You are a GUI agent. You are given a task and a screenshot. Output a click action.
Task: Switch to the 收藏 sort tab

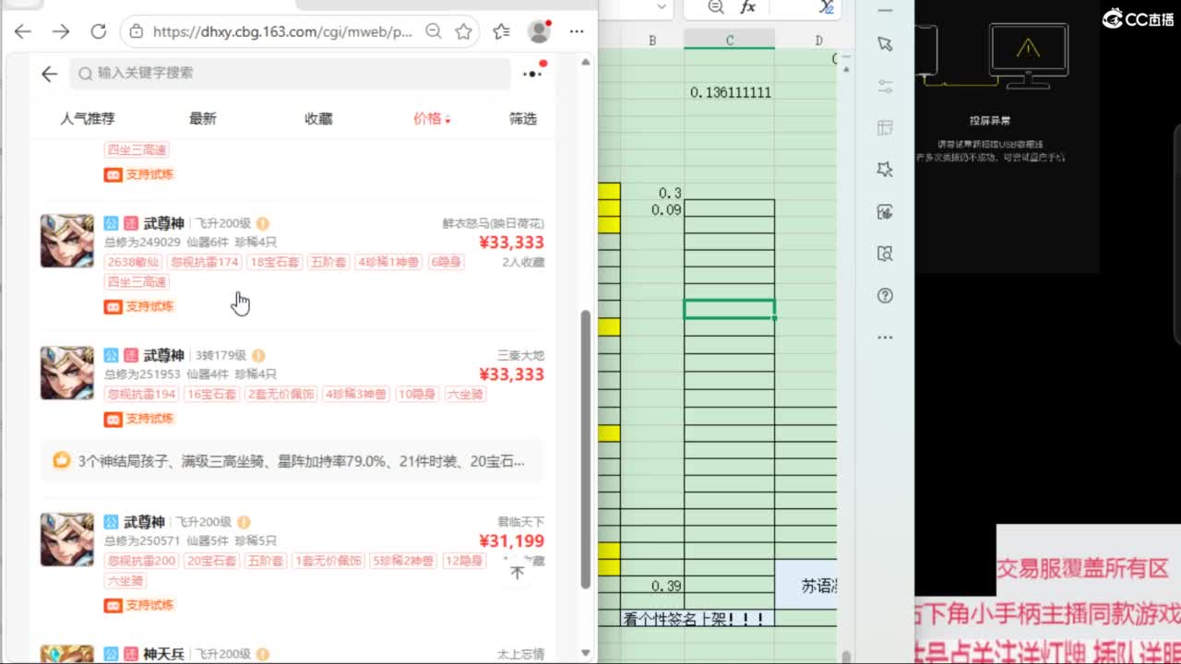[318, 118]
